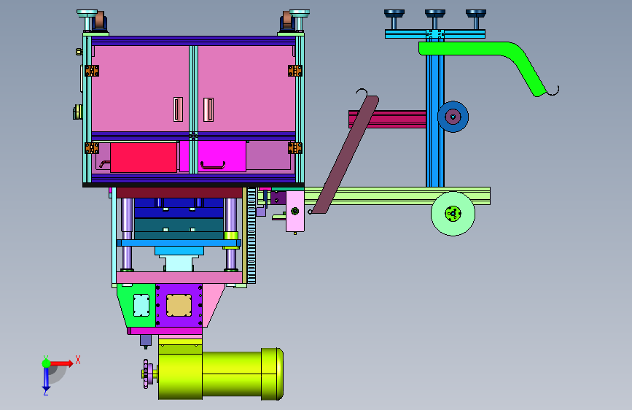Select the right purple guide pillar
This screenshot has width=632, height=410.
(x=231, y=234)
